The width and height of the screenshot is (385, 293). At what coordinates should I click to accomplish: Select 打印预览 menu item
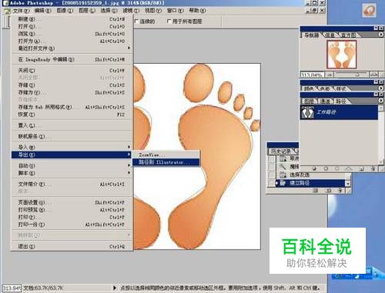(72, 210)
